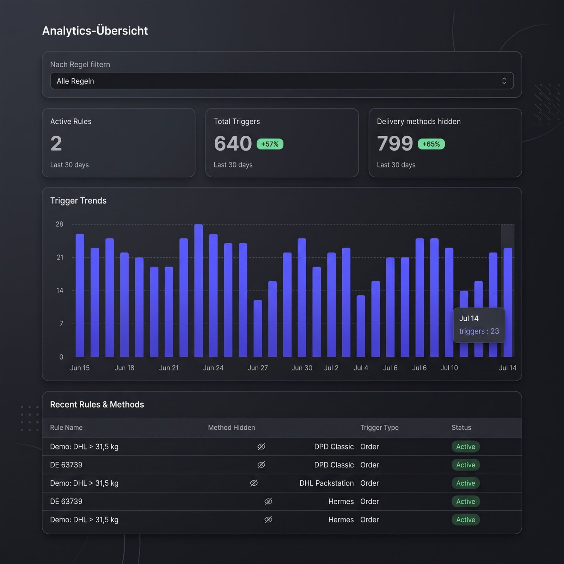Click Active status in DE 63739 Hermes row
This screenshot has width=564, height=564.
(466, 501)
